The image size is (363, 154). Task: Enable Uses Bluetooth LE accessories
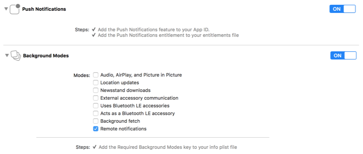96,106
